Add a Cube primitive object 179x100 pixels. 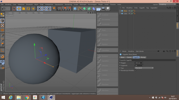pos(75,9)
